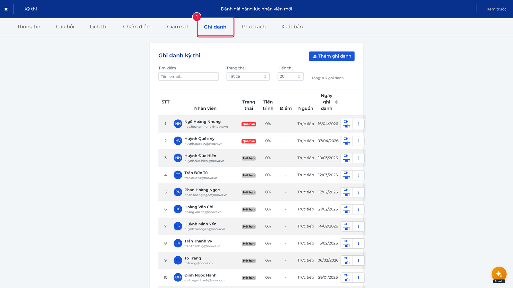View CHI TIẾT for Huỳnh Đức Hiền
513x288 pixels.
tap(347, 158)
